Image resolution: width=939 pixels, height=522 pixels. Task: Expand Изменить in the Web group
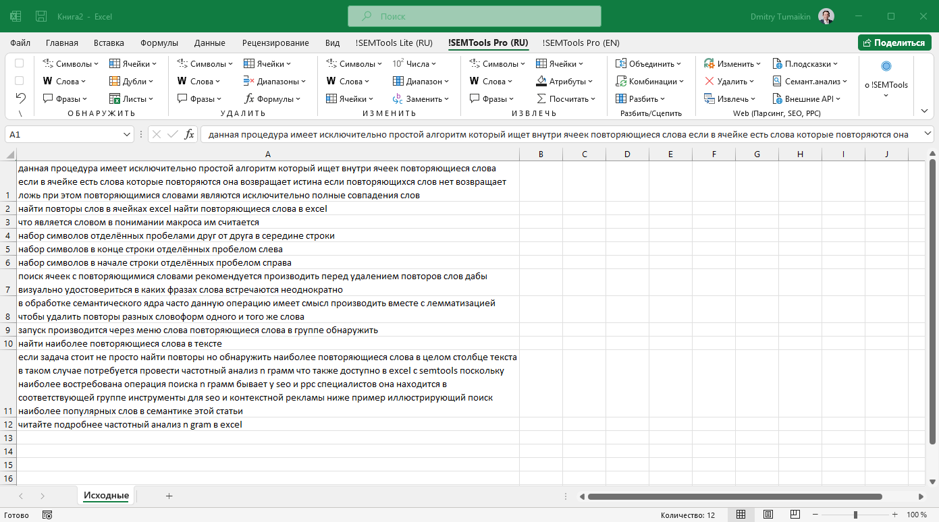click(732, 64)
